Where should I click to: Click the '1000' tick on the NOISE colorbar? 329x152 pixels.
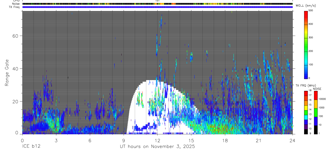[x=321, y=108]
